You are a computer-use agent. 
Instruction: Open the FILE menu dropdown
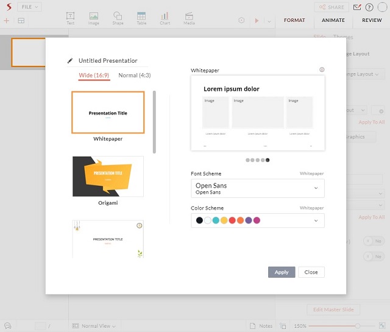click(29, 7)
